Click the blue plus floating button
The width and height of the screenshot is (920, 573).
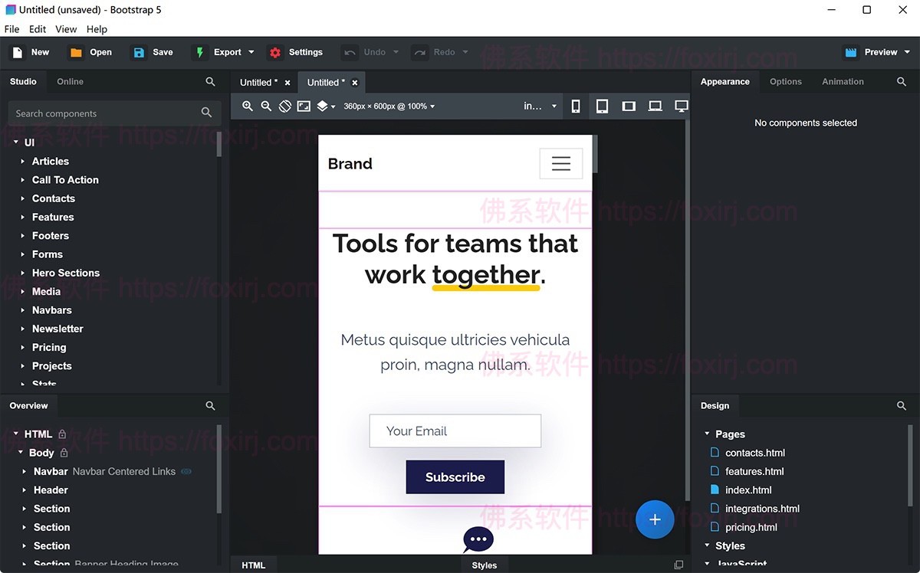(655, 519)
